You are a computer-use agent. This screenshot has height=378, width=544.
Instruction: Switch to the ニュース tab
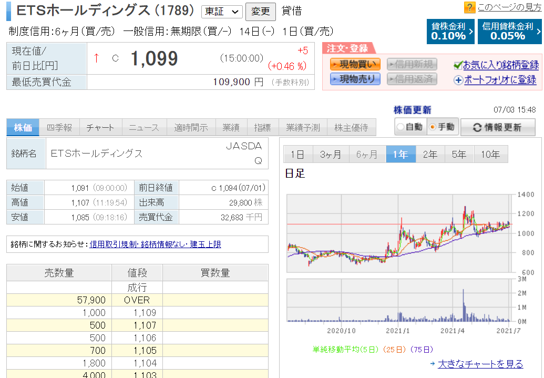coord(145,127)
